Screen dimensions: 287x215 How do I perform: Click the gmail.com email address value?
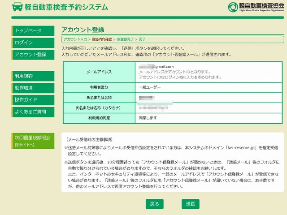click(x=157, y=67)
